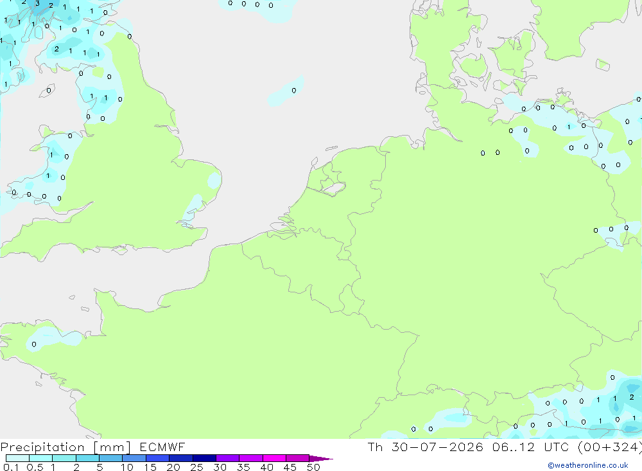The width and height of the screenshot is (642, 471).
Task: Click the "0" value over Brittany, France
Action: point(34,344)
